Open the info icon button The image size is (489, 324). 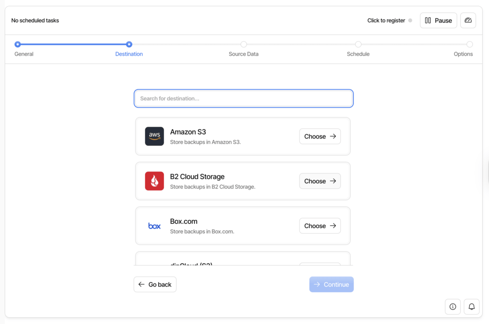tap(453, 306)
